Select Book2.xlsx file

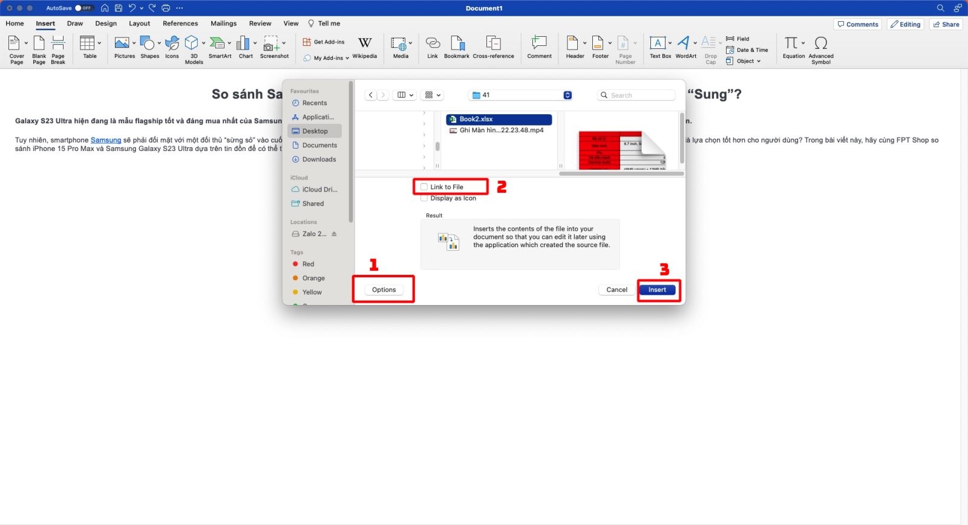click(499, 120)
